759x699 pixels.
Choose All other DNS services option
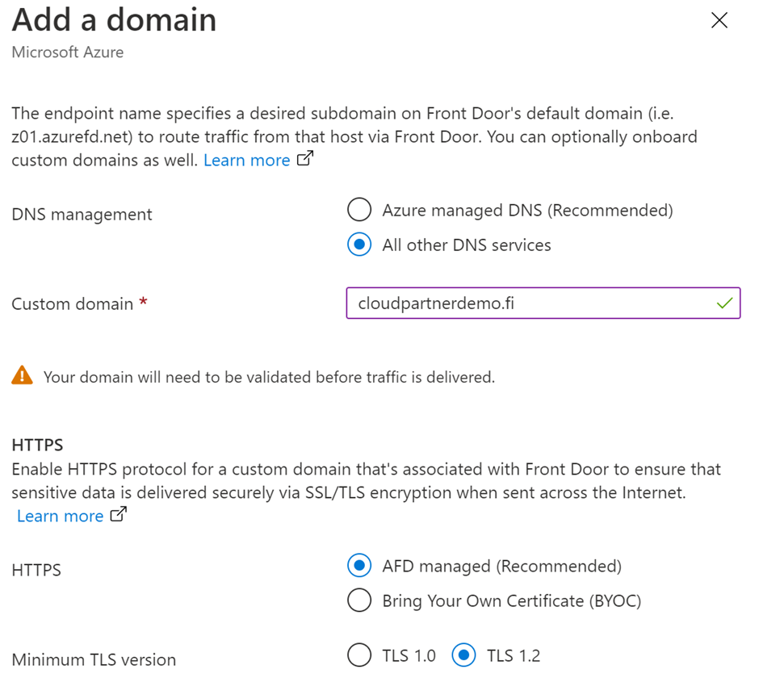pos(359,245)
